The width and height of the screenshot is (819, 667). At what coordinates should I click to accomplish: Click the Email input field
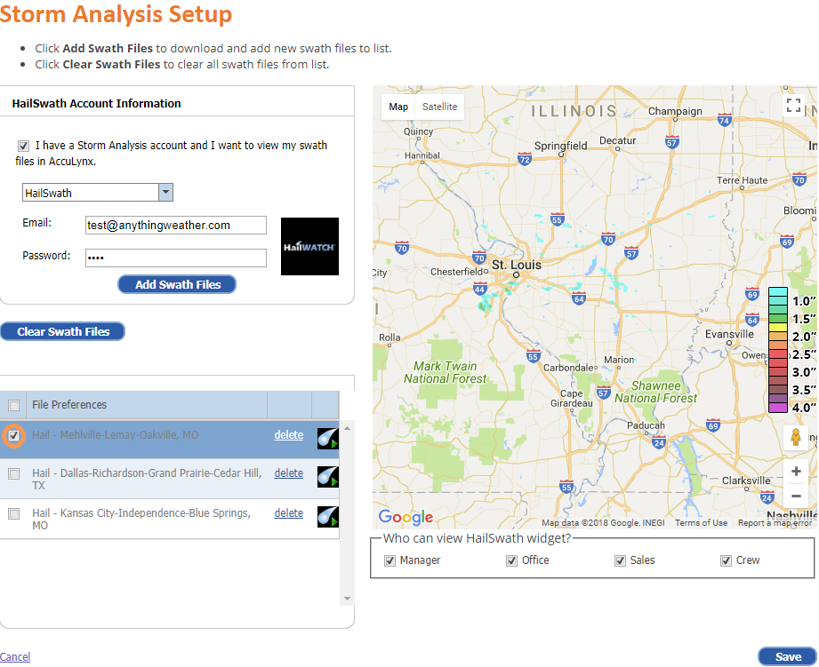click(176, 226)
